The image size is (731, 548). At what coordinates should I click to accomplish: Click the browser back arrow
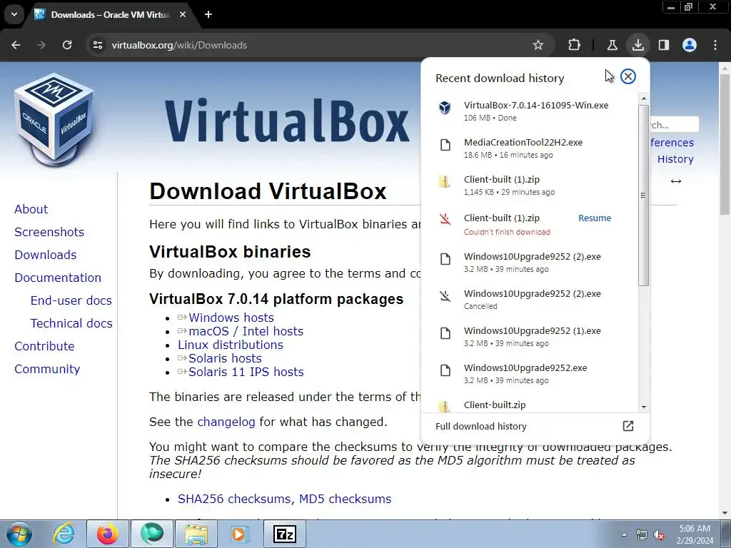coord(16,45)
